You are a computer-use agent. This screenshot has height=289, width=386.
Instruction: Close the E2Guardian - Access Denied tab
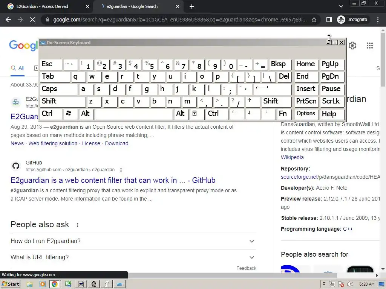click(87, 7)
